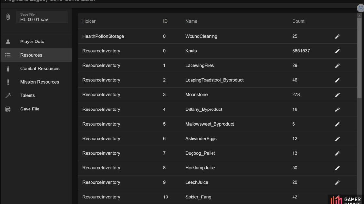Select HorklumpJuice name cell

[x=200, y=168]
